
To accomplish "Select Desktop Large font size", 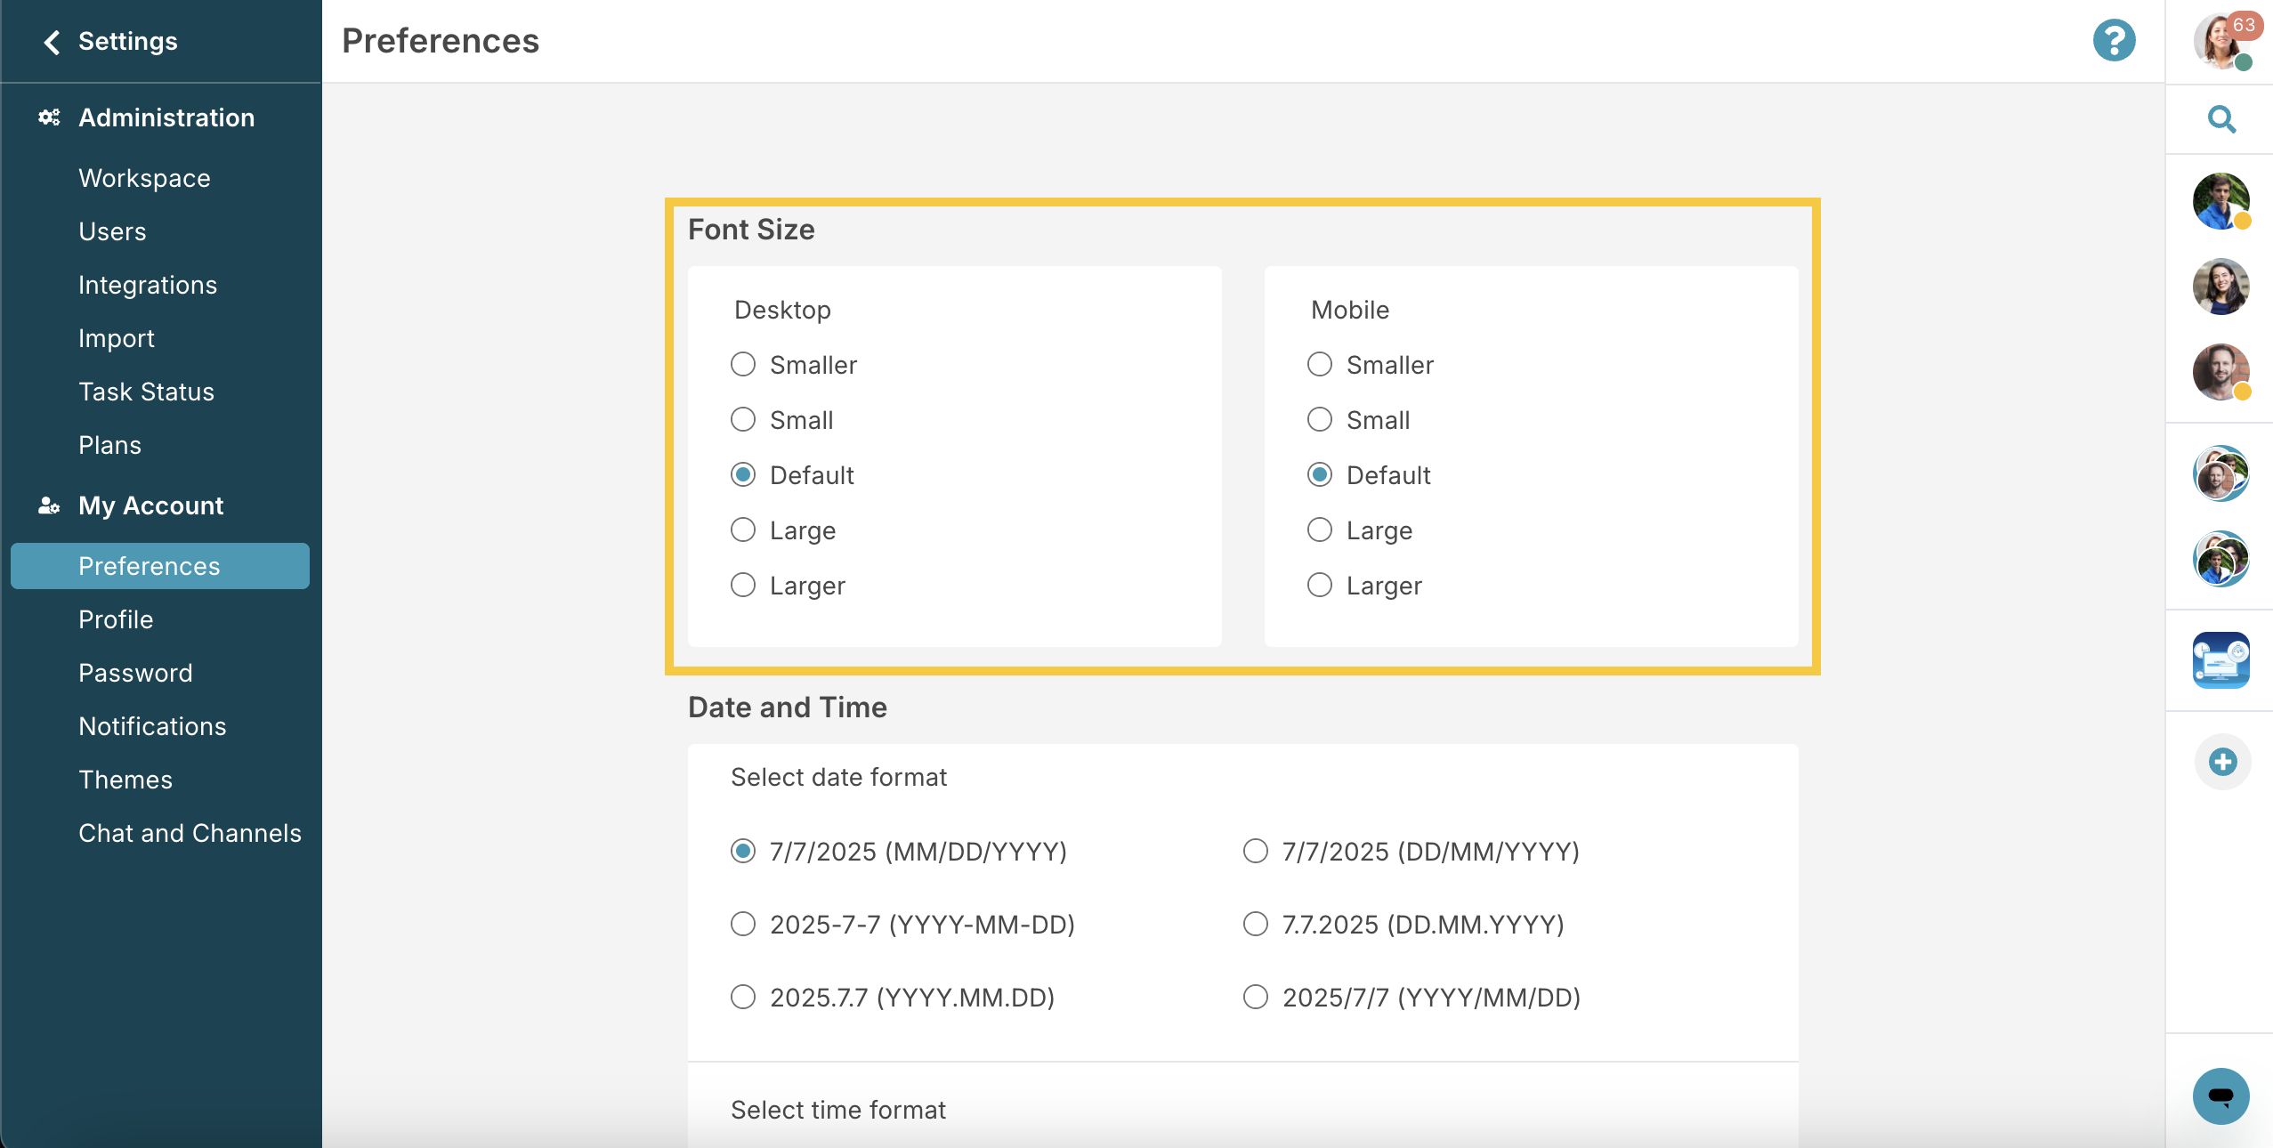I will [x=743, y=530].
